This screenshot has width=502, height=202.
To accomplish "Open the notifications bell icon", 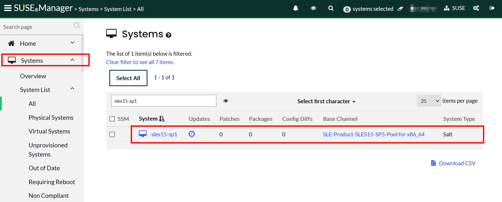I will 296,8.
